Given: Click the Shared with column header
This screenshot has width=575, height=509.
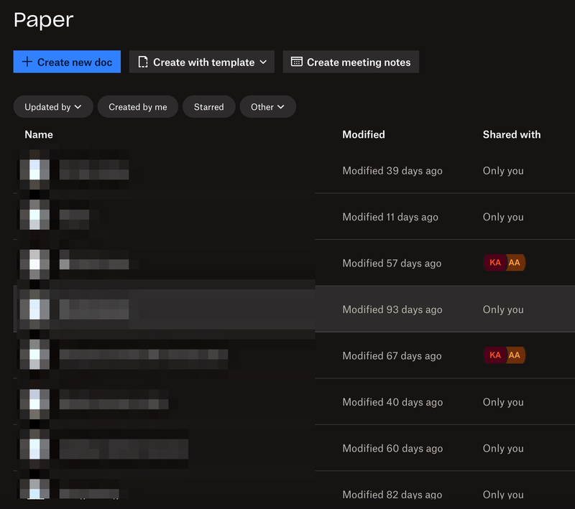Looking at the screenshot, I should click(x=511, y=134).
